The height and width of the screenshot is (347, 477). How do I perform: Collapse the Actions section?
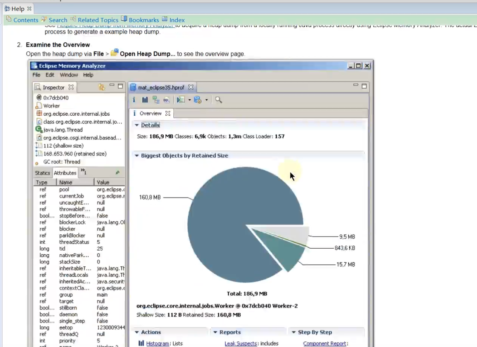[x=137, y=332]
